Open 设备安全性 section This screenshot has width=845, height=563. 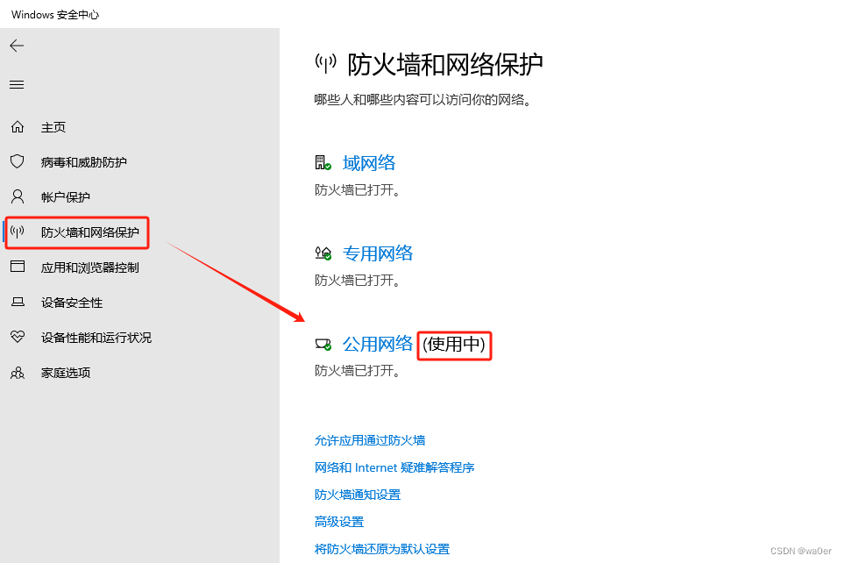point(72,303)
